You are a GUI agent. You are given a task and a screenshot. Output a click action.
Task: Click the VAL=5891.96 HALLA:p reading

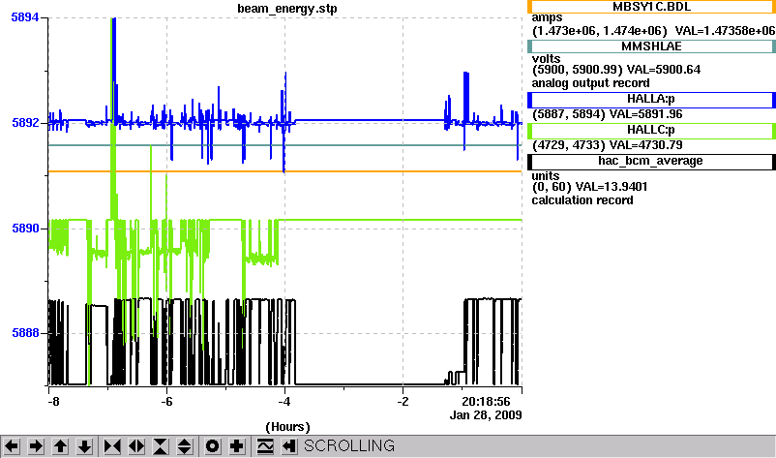point(645,114)
